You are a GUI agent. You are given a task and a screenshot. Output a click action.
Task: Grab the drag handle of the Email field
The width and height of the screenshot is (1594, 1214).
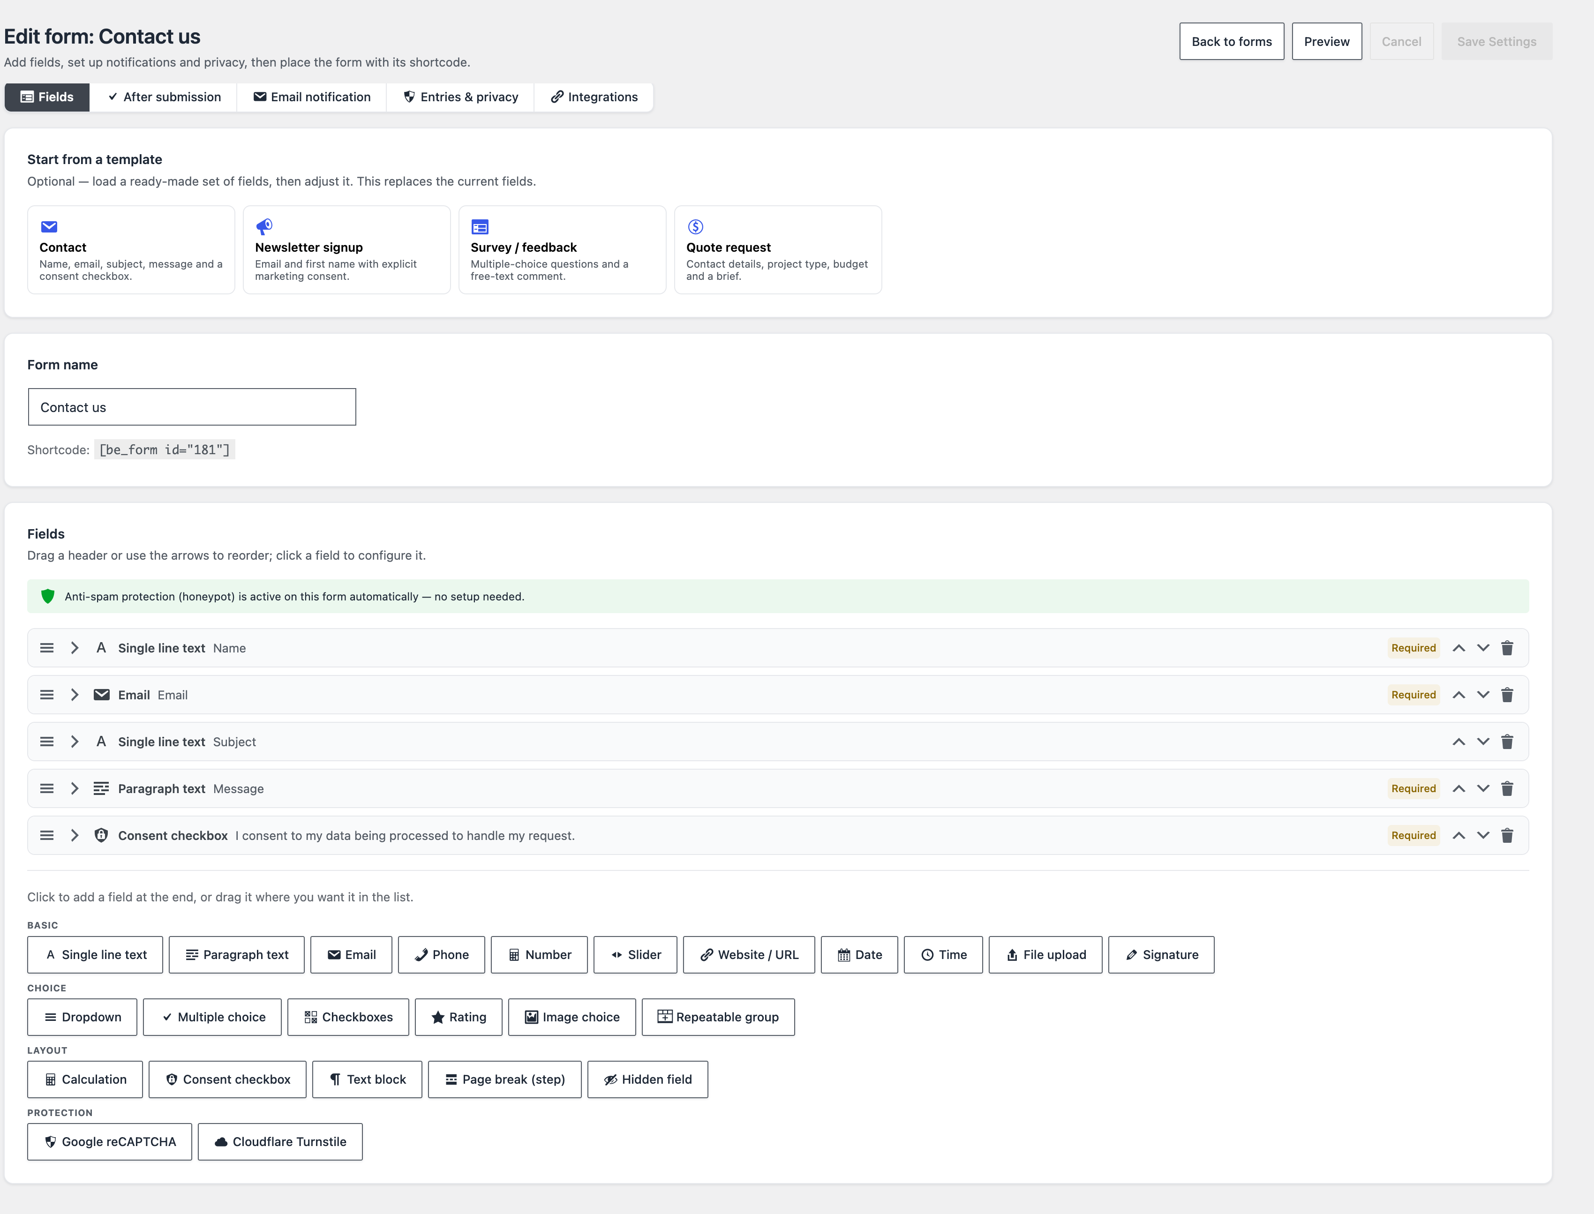click(x=47, y=695)
